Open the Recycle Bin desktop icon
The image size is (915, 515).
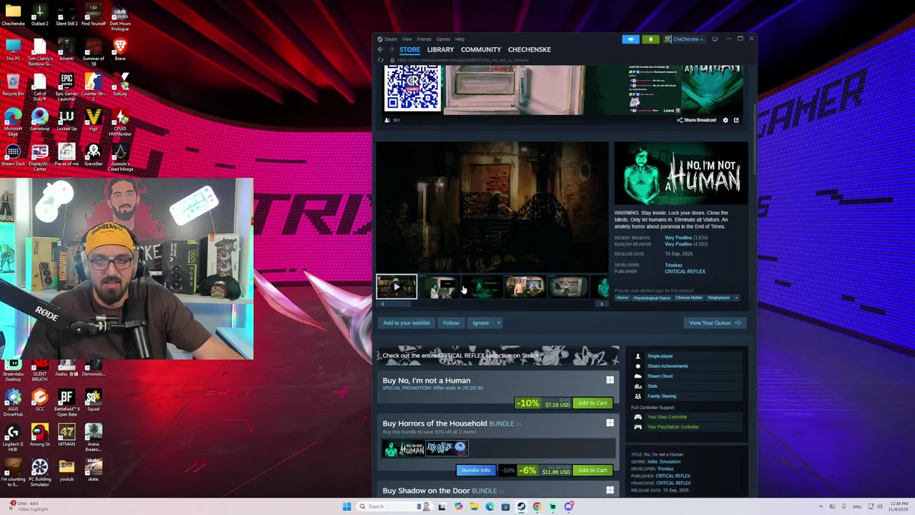(x=13, y=85)
